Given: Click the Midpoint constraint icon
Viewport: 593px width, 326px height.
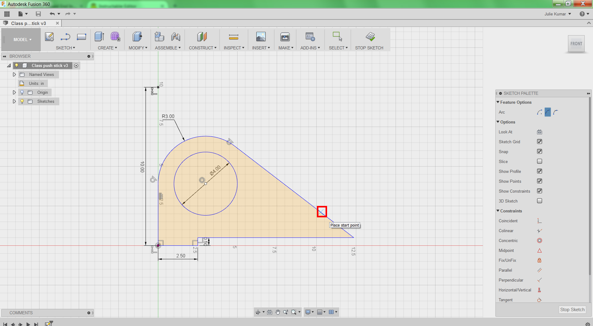Looking at the screenshot, I should tap(540, 251).
